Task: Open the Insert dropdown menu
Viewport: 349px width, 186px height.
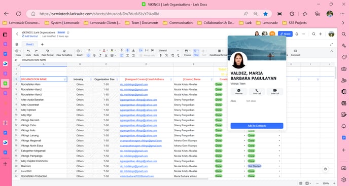Action: coord(80,53)
